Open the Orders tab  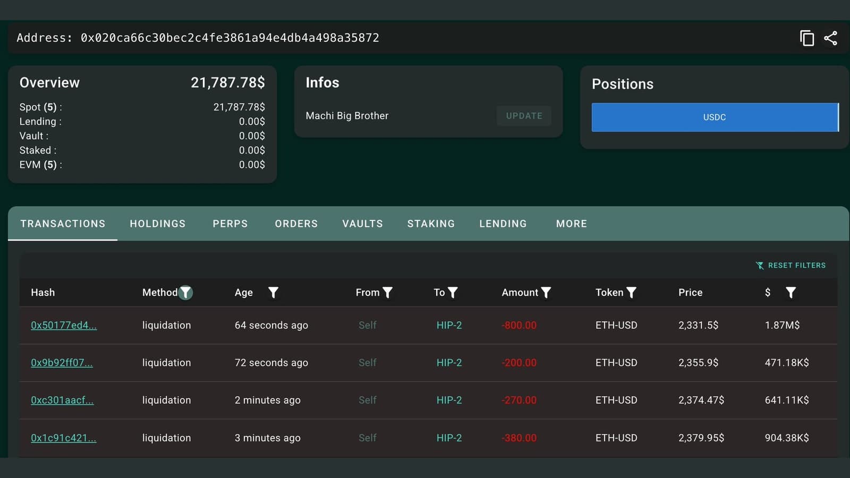click(296, 224)
